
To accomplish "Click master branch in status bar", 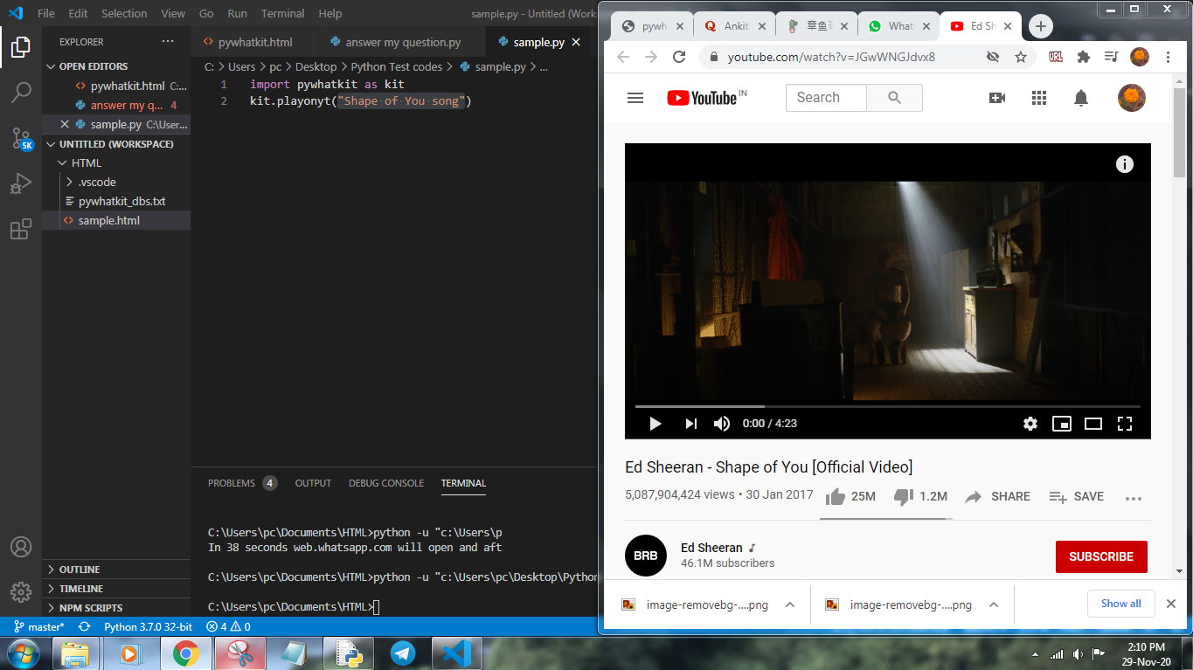I will point(38,626).
